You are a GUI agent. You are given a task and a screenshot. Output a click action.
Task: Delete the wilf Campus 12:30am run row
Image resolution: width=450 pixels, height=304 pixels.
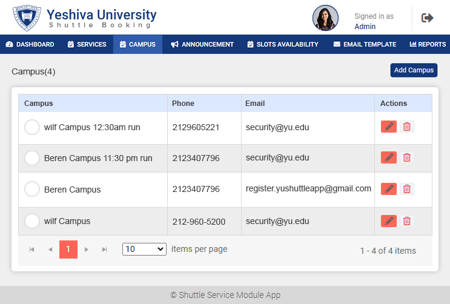click(406, 127)
